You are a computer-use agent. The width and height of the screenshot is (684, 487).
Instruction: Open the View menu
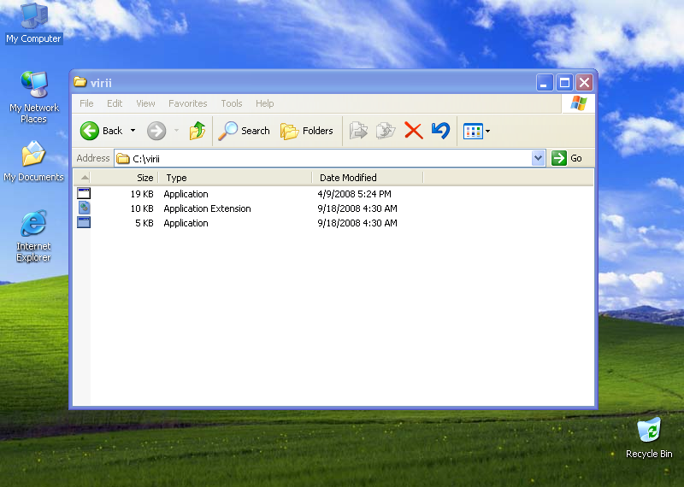click(x=145, y=103)
